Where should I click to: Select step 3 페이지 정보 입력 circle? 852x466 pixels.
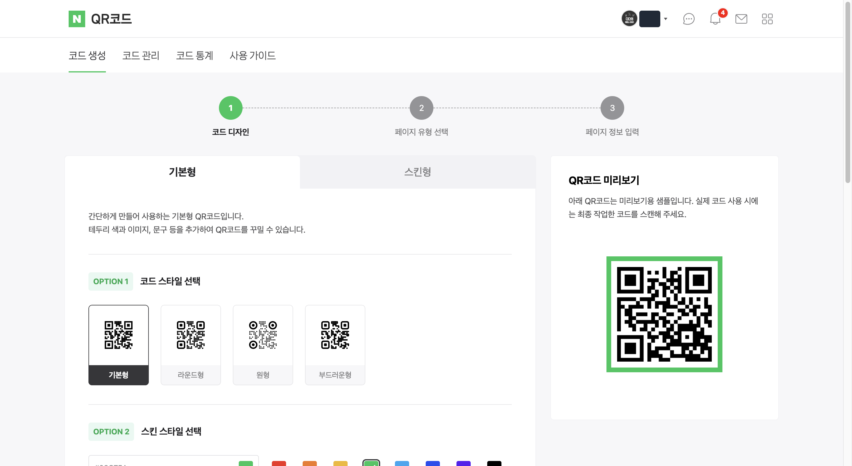point(612,108)
